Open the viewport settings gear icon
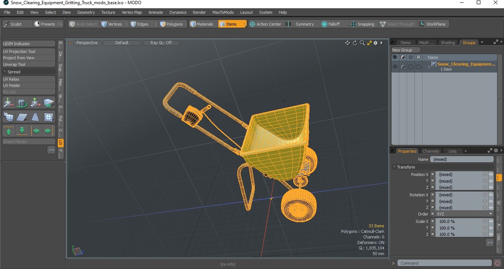 376,43
